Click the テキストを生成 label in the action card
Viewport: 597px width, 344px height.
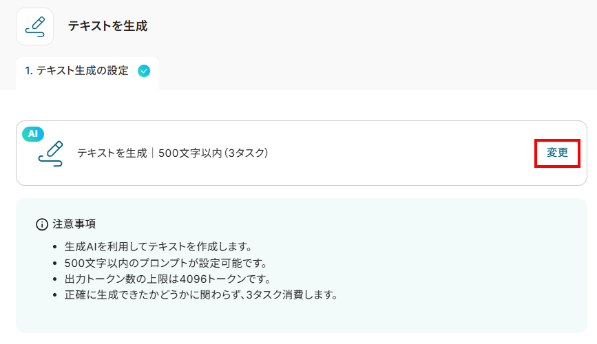[112, 153]
